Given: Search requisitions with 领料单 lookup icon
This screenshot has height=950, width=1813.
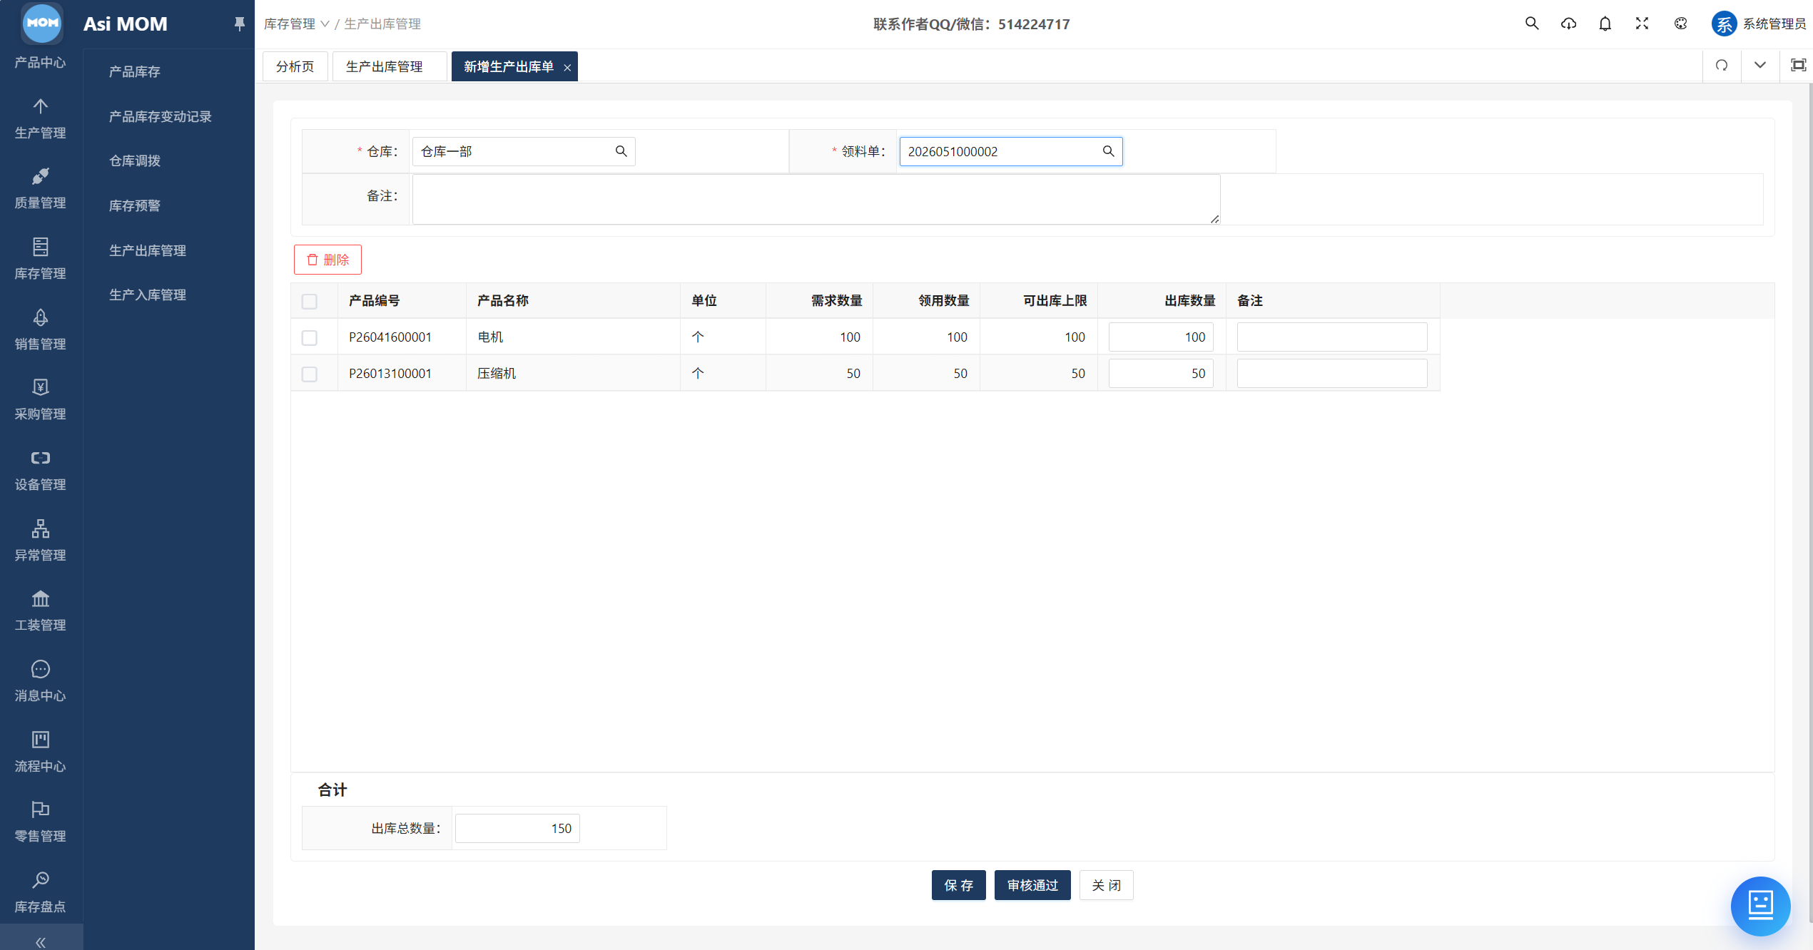Looking at the screenshot, I should pos(1108,151).
